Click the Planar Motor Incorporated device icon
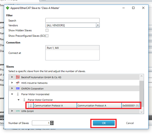The image size is (152, 134). click(x=18, y=94)
